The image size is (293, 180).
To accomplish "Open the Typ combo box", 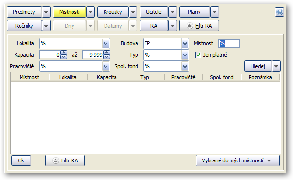I will tap(166, 55).
